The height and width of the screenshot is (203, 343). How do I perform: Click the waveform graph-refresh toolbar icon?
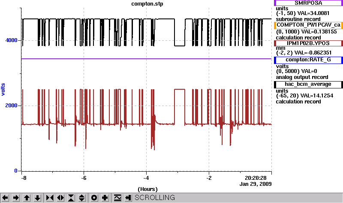(x=117, y=198)
